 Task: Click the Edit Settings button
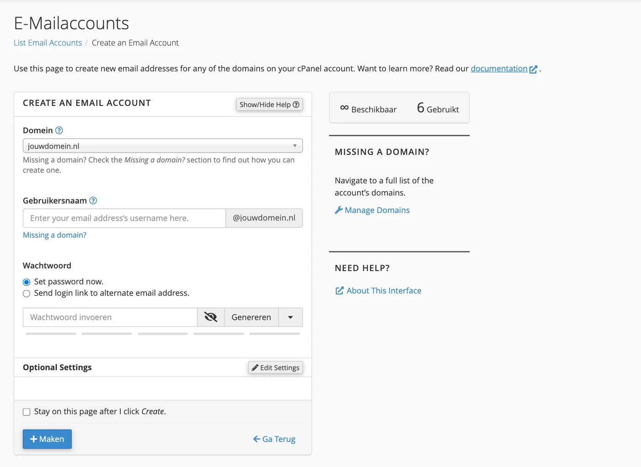click(x=275, y=368)
